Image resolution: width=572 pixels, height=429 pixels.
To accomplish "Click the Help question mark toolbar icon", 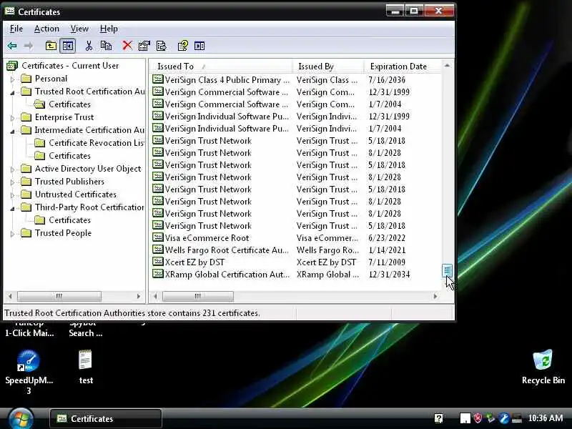I will (x=183, y=46).
